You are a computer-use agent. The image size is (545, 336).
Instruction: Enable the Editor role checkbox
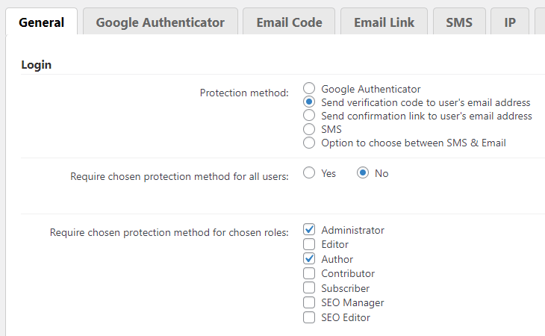click(x=309, y=244)
